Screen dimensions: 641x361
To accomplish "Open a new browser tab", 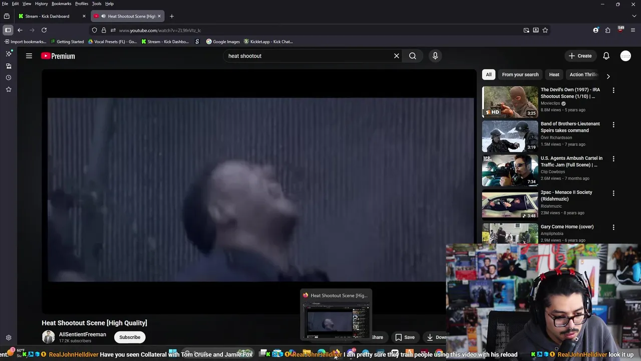I will click(x=172, y=16).
